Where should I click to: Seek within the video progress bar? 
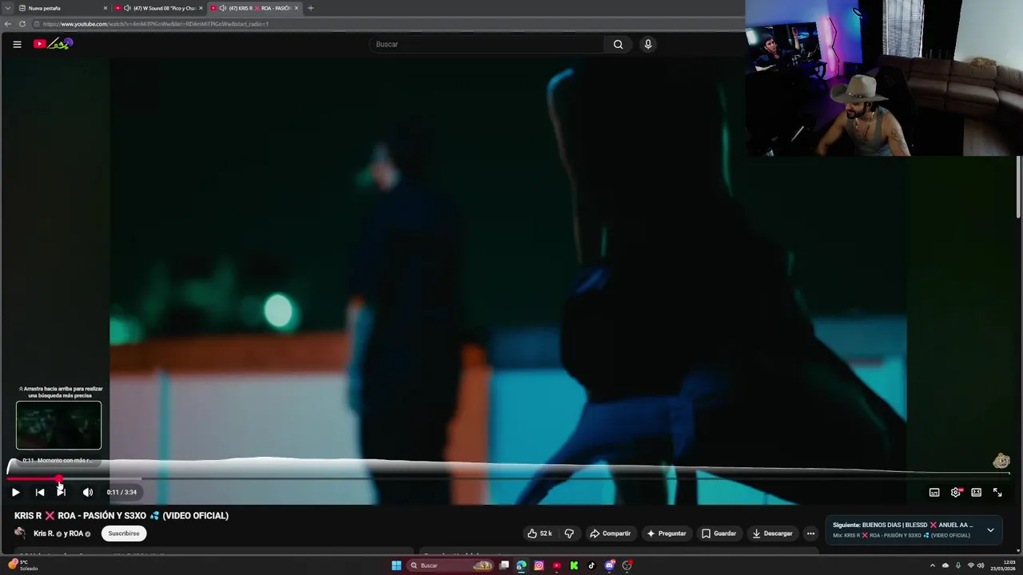pyautogui.click(x=508, y=479)
